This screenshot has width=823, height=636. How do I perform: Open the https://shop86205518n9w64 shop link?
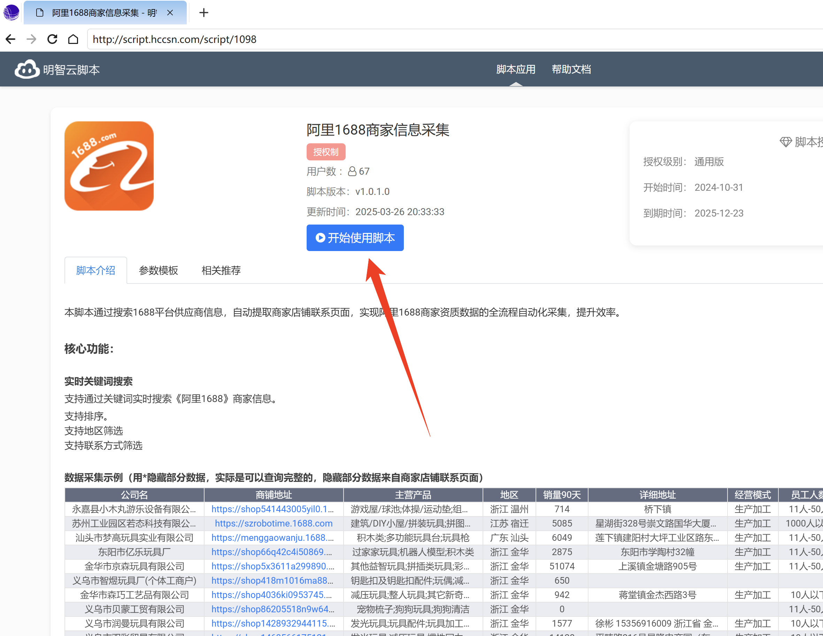(273, 609)
